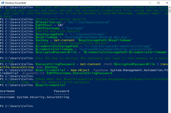The height and width of the screenshot is (113, 171).
Task: Click the UserName column header
Action: point(7,91)
